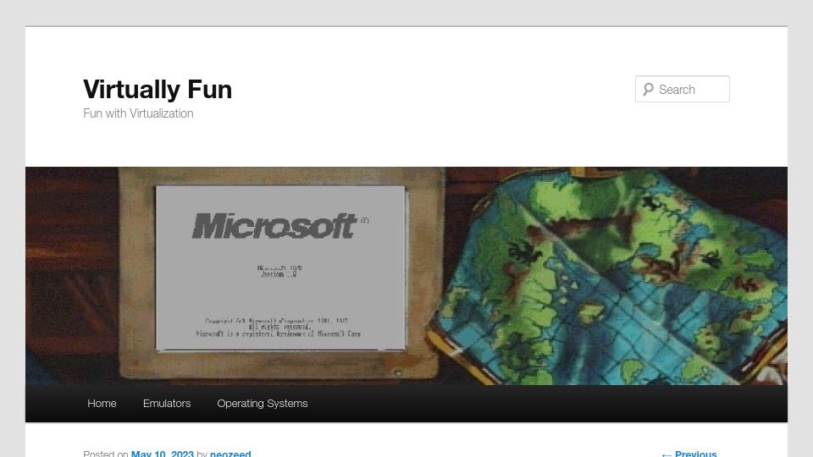Screen dimensions: 813x457
Task: Open the May 10, 2023 post date link
Action: pyautogui.click(x=163, y=454)
